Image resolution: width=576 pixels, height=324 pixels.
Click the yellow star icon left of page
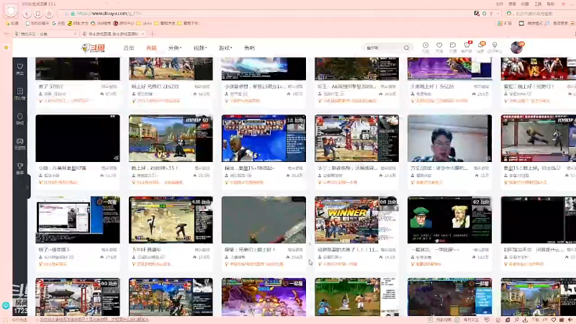6,48
